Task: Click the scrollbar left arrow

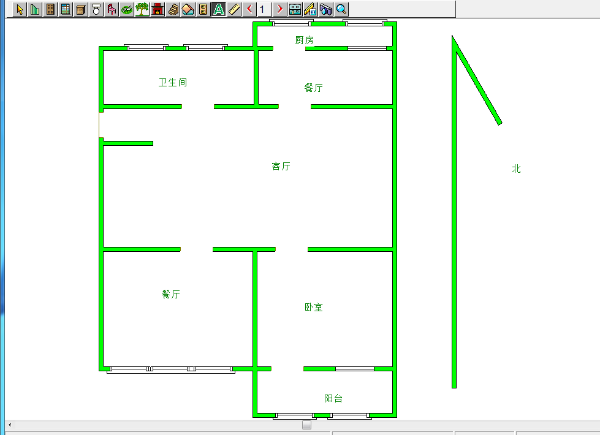Action: point(9,425)
